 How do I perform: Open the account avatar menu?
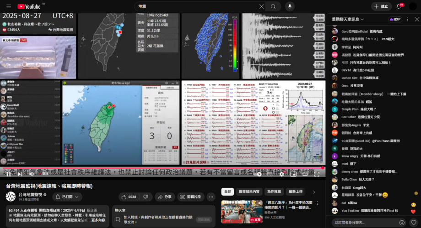coord(412,6)
